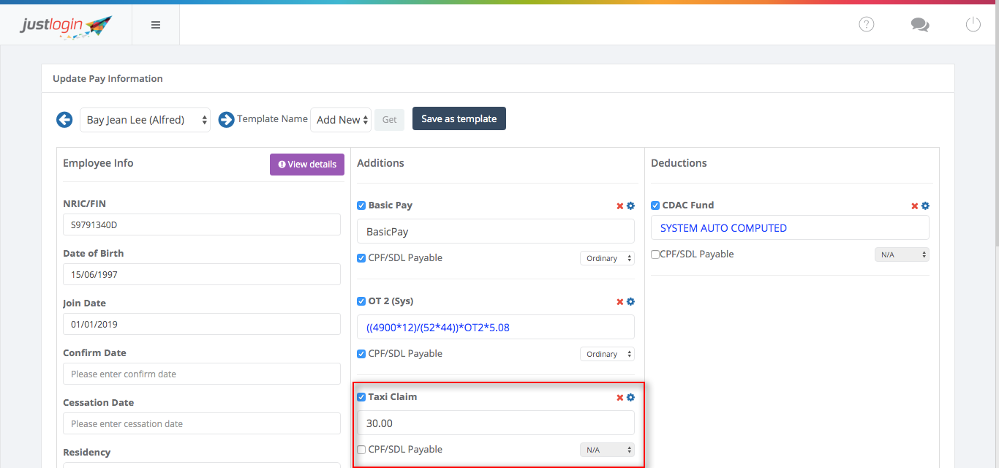This screenshot has height=468, width=999.
Task: Enable CPF/SDL Payable under Taxi Claim
Action: [x=361, y=450]
